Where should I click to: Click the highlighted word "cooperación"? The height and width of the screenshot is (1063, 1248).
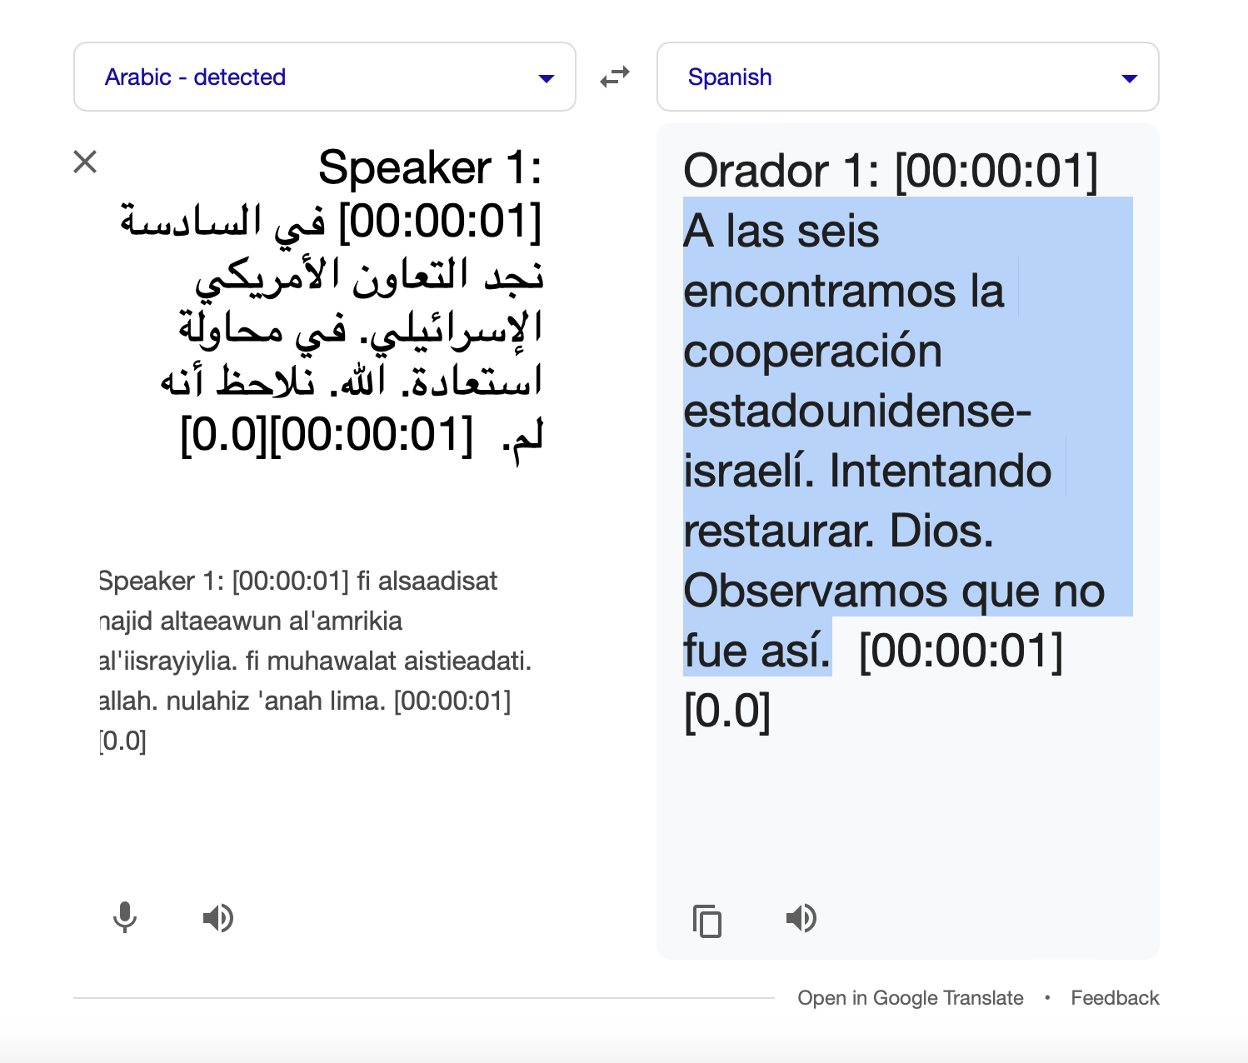point(812,351)
